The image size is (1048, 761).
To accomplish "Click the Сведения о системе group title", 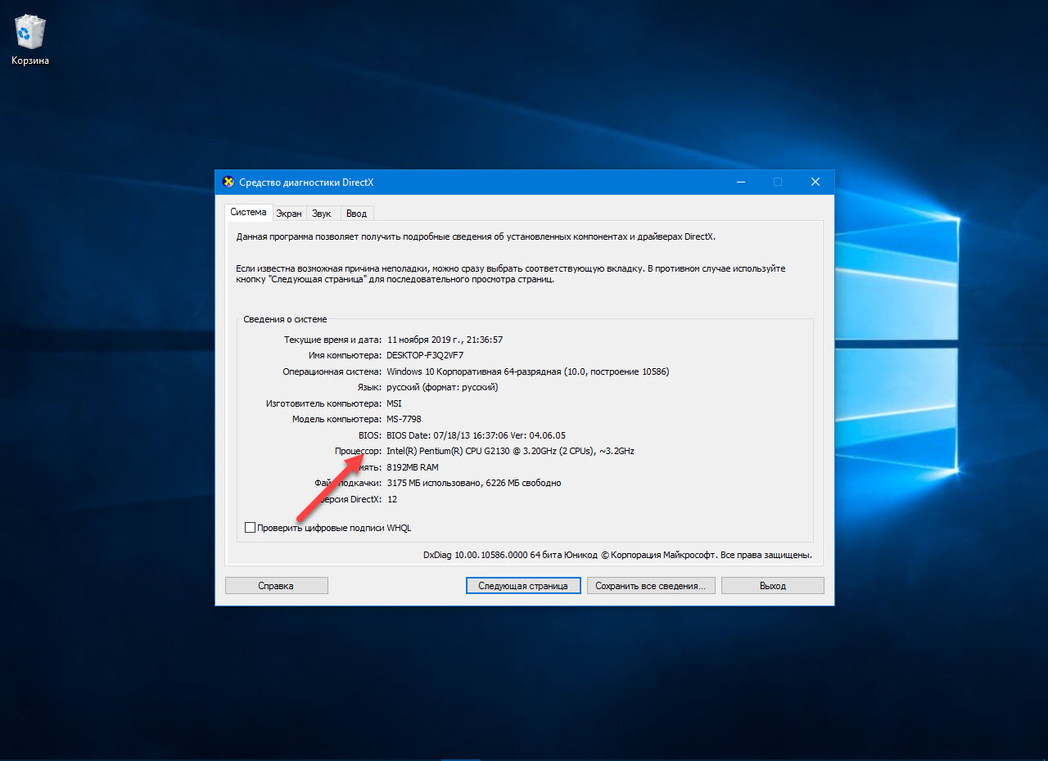I will point(284,319).
